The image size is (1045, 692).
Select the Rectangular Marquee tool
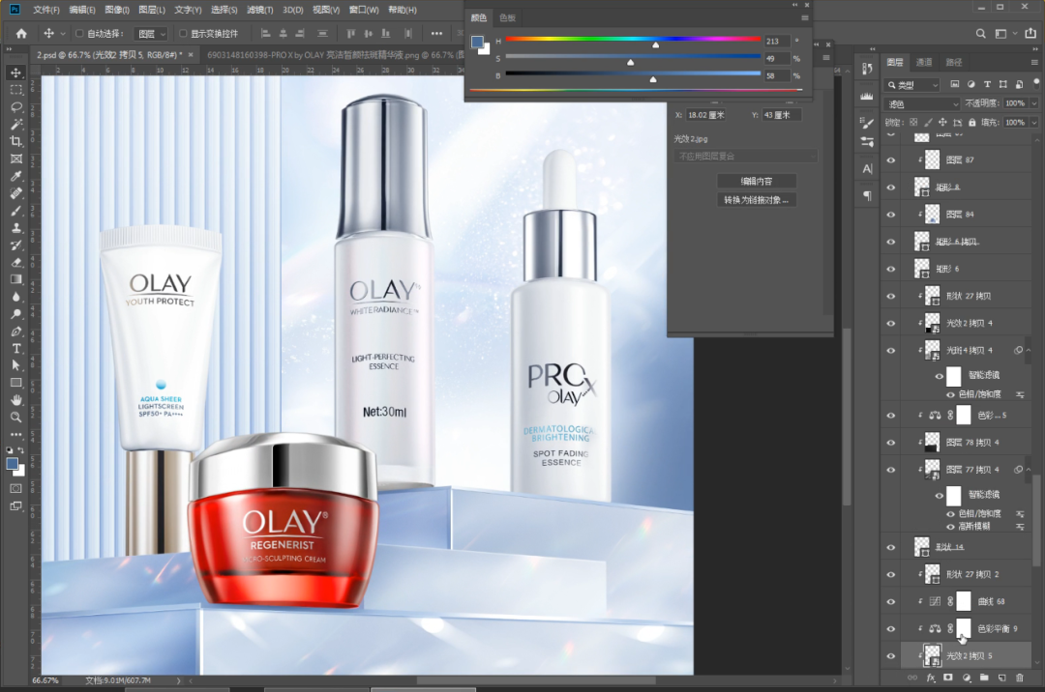point(16,90)
